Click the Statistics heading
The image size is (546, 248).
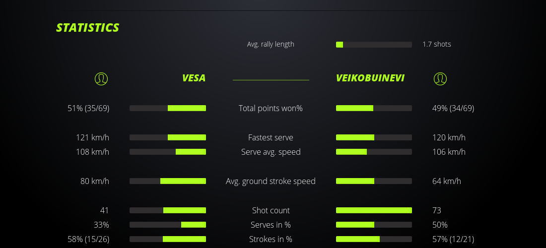88,28
